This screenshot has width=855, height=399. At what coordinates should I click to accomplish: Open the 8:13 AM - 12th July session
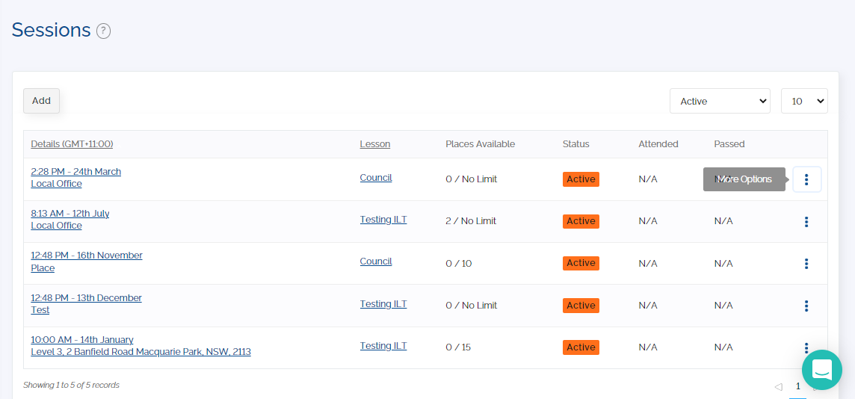(x=70, y=214)
